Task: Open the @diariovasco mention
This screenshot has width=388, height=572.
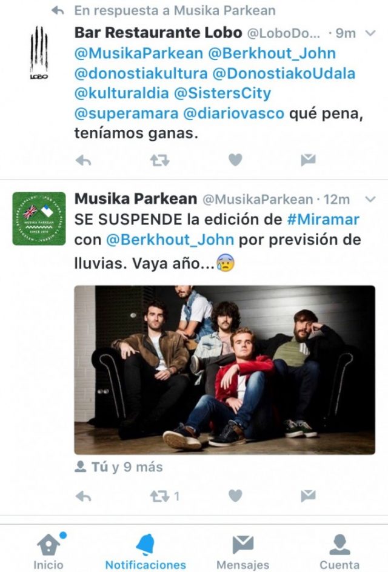Action: click(233, 113)
